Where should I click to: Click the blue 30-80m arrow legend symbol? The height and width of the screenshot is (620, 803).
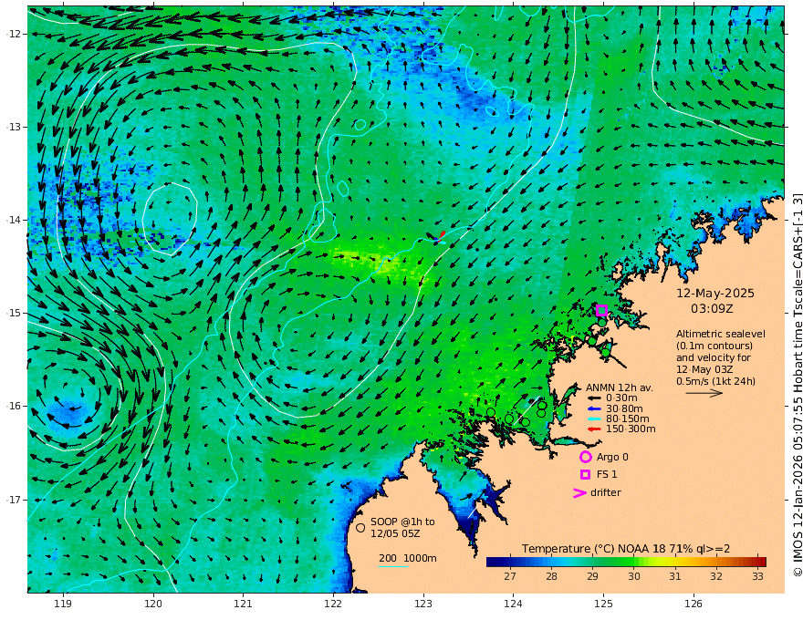[594, 408]
